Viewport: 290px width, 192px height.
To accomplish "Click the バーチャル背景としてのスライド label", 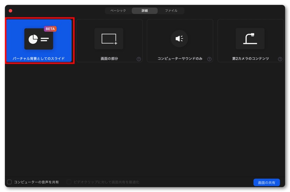I will pyautogui.click(x=39, y=59).
